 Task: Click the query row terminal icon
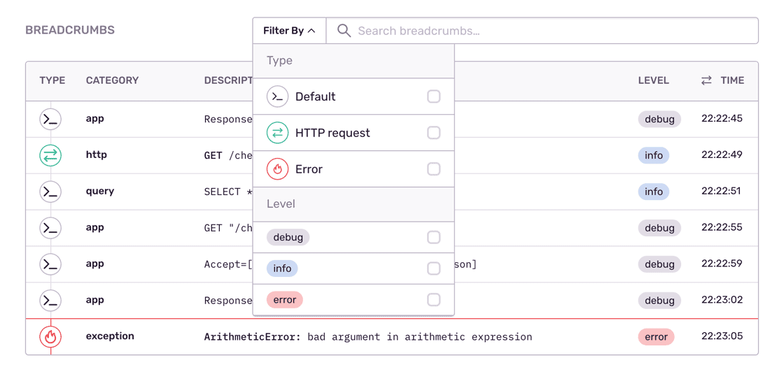(50, 192)
